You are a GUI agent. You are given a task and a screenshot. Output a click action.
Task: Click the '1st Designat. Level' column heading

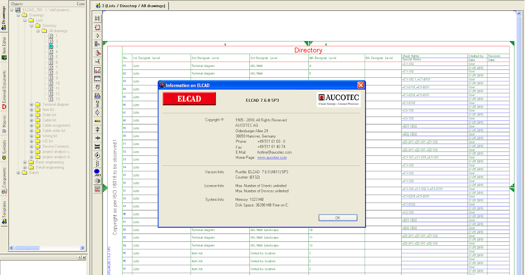[147, 58]
